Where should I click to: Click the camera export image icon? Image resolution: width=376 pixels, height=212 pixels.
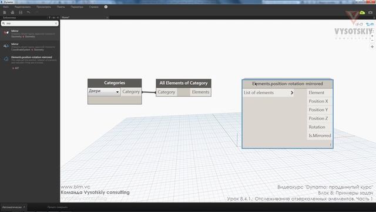tap(371, 12)
